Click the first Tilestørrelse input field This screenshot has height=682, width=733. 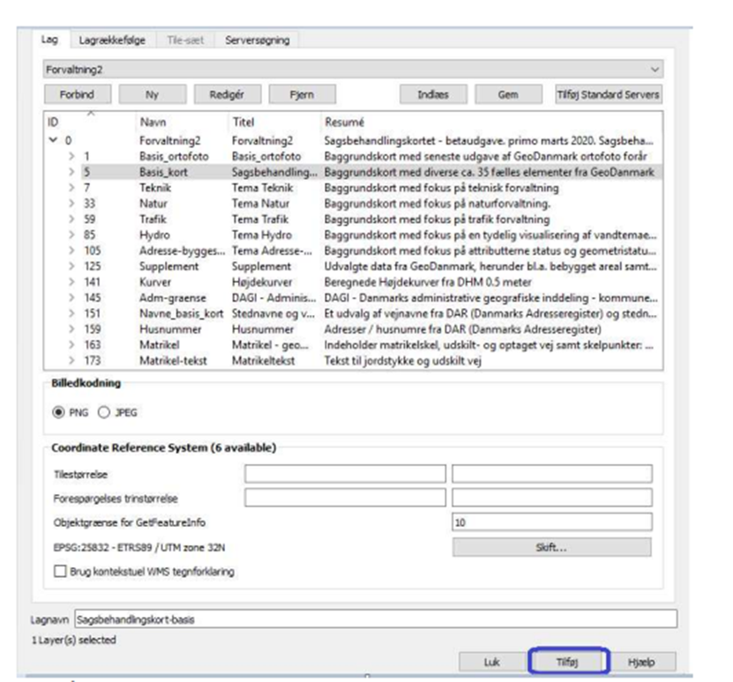[345, 474]
